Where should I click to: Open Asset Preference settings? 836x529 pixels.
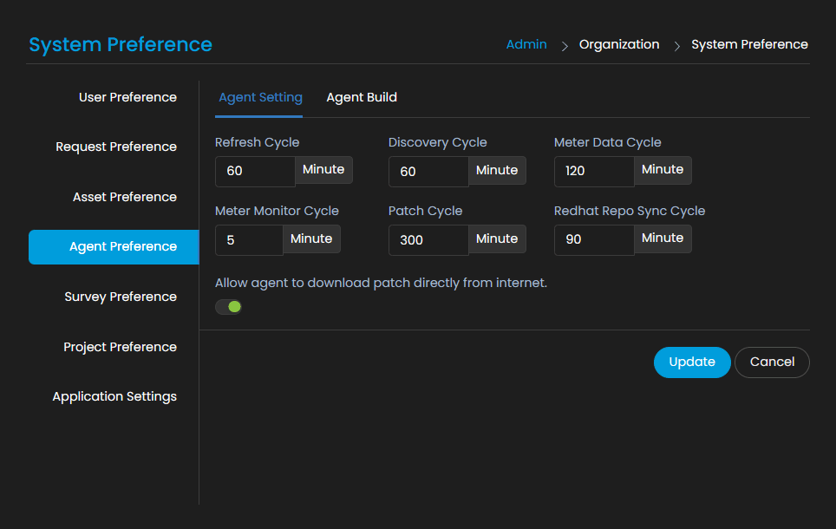[x=125, y=197]
